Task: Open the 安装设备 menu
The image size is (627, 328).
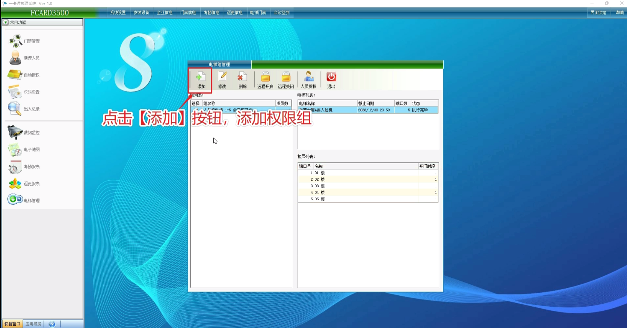Action: tap(141, 13)
